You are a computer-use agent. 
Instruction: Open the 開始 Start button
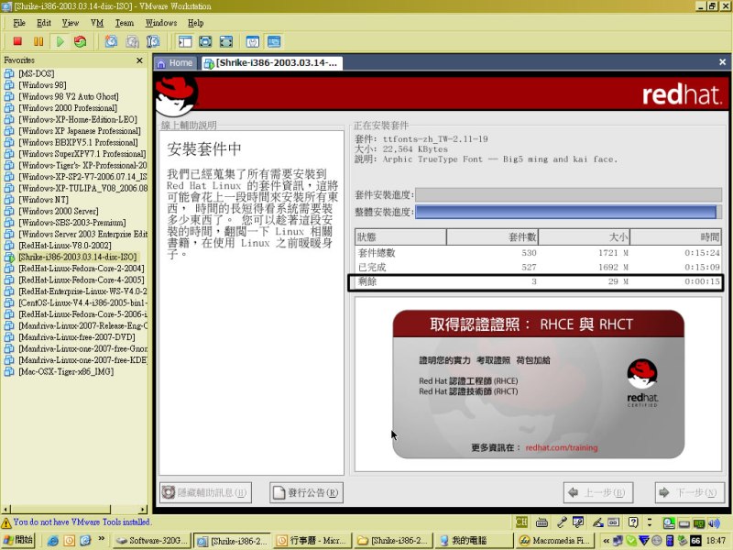point(18,540)
